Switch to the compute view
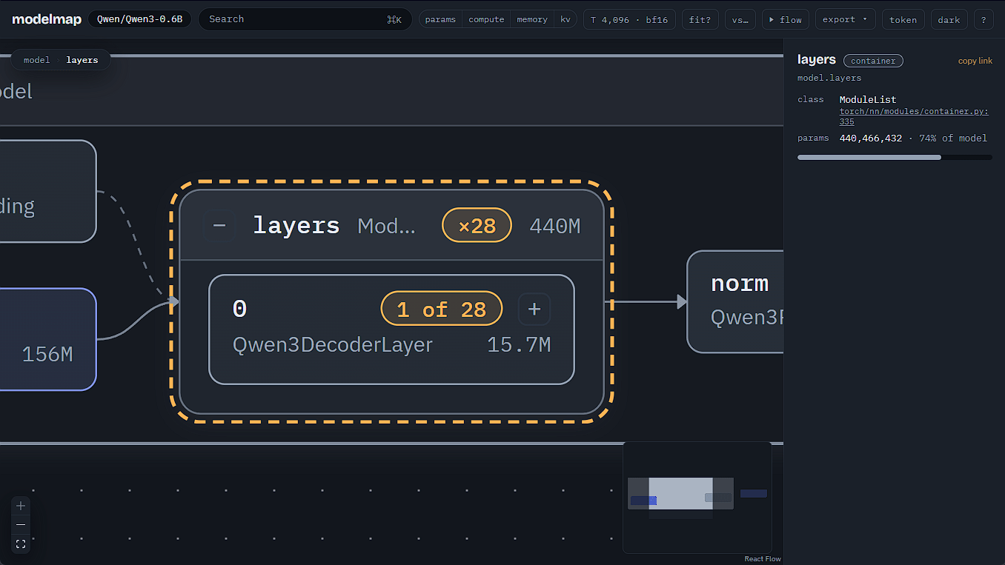Image resolution: width=1005 pixels, height=565 pixels. click(486, 19)
